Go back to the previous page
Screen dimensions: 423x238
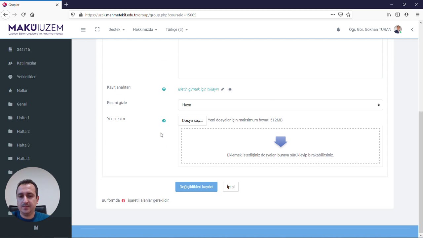[5, 15]
